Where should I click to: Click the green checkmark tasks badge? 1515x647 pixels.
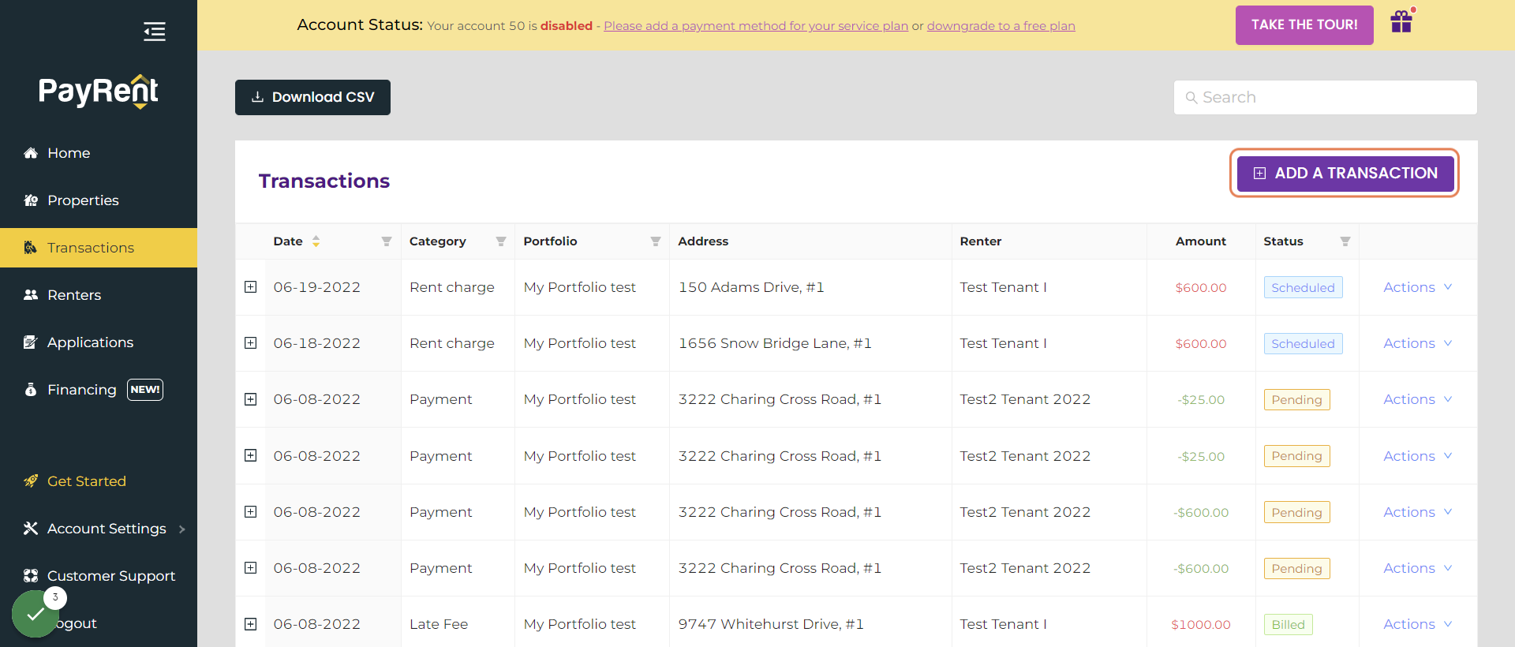tap(36, 614)
